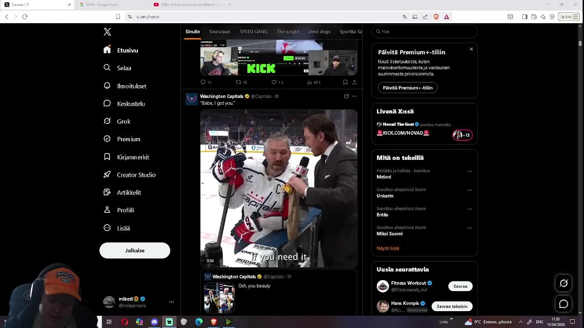Open Keskustelu messages
The image size is (584, 328).
coord(124,103)
